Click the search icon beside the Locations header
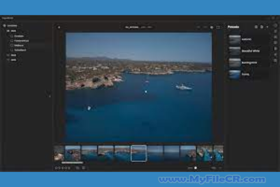Image resolution: width=280 pixels, height=187 pixels. (x=4, y=26)
